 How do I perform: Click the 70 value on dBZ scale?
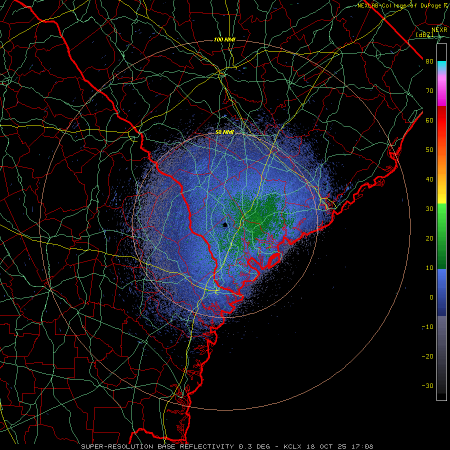pyautogui.click(x=429, y=90)
